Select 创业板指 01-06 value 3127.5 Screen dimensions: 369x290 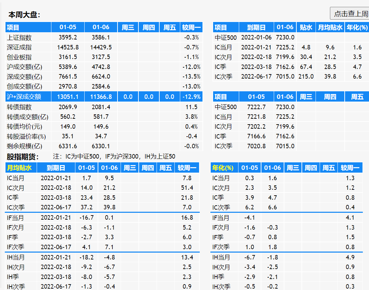click(x=101, y=57)
